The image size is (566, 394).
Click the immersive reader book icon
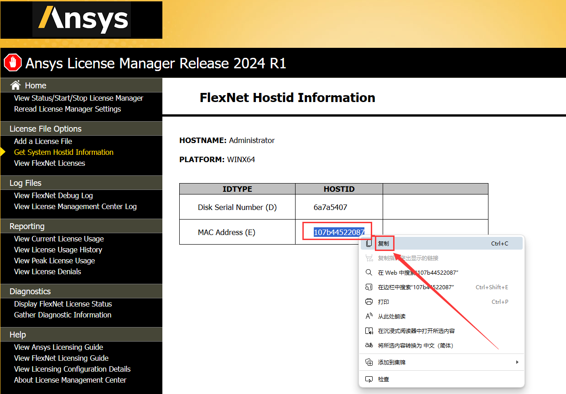coord(369,331)
